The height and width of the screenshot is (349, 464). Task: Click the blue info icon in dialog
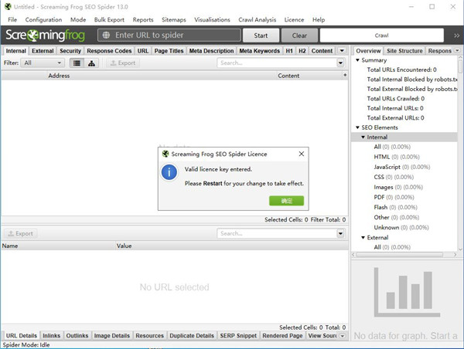click(x=170, y=171)
